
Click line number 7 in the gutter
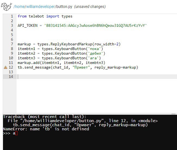click(x=12, y=44)
